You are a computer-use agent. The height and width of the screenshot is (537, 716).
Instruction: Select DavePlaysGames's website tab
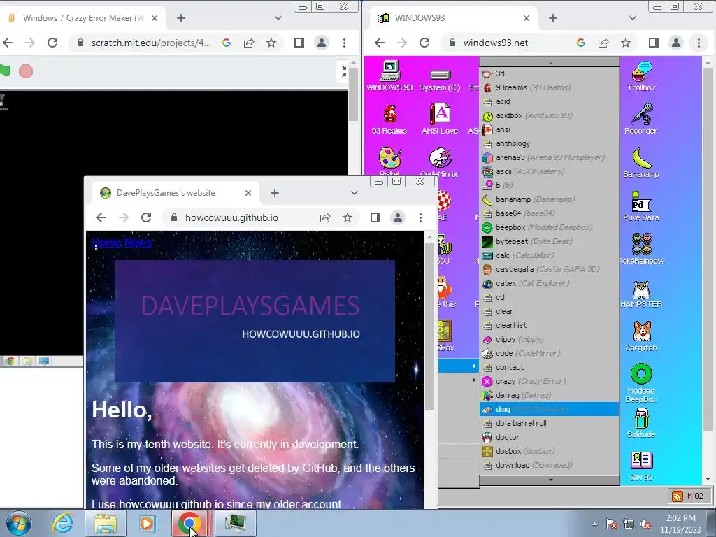click(x=176, y=193)
